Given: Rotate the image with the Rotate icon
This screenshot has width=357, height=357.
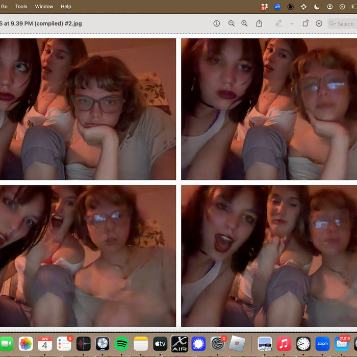Looking at the screenshot, I should click(305, 23).
